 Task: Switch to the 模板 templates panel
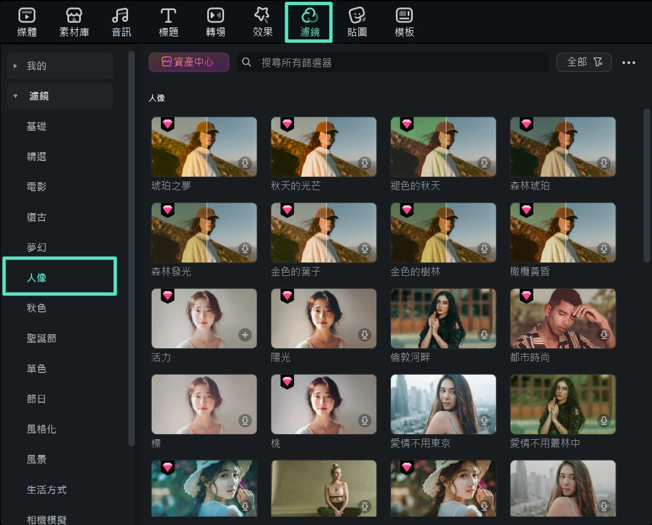coord(404,21)
